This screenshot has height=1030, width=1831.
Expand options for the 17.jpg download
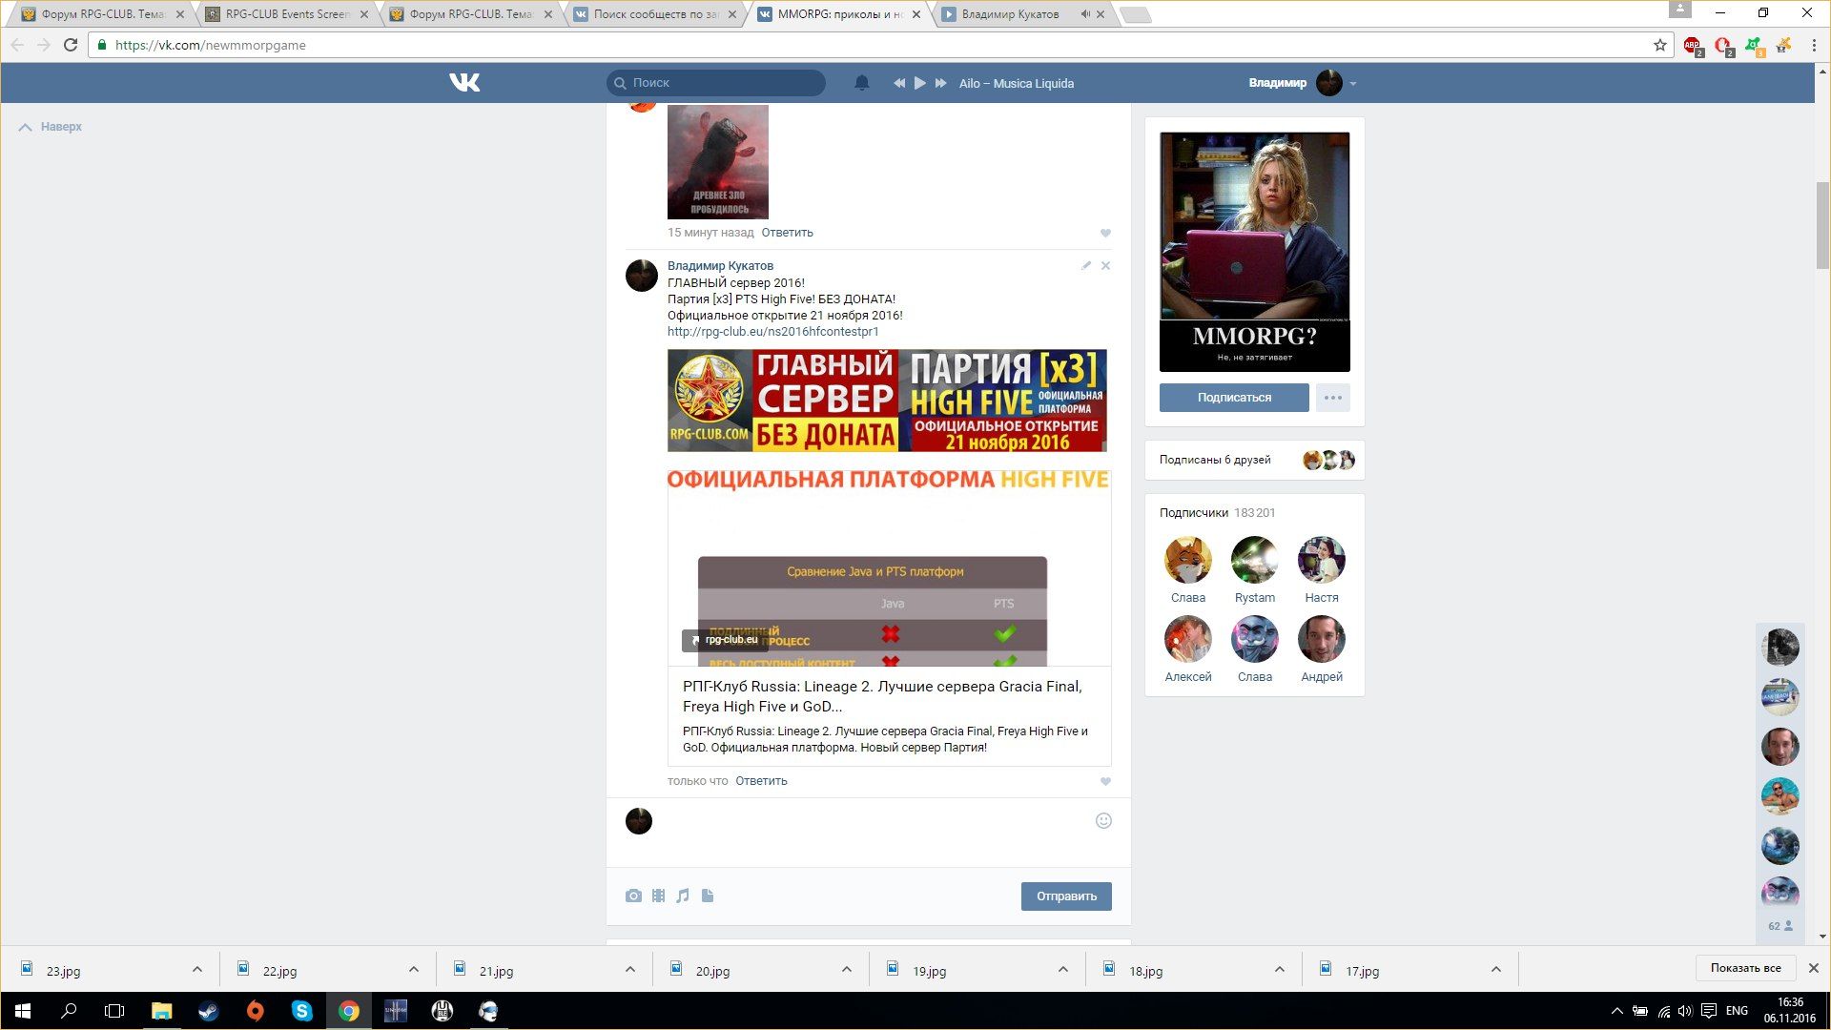coord(1495,970)
